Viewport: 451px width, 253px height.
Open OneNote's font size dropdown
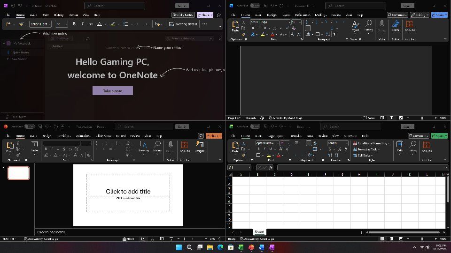pyautogui.click(x=66, y=24)
